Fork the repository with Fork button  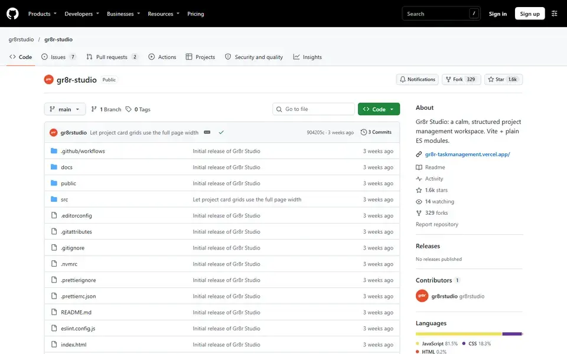coord(461,80)
